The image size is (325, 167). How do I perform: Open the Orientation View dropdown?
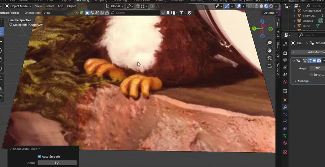[55, 13]
